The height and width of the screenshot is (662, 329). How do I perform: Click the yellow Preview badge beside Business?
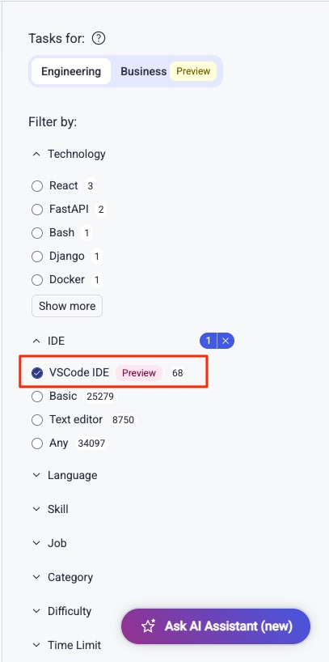[x=193, y=71]
